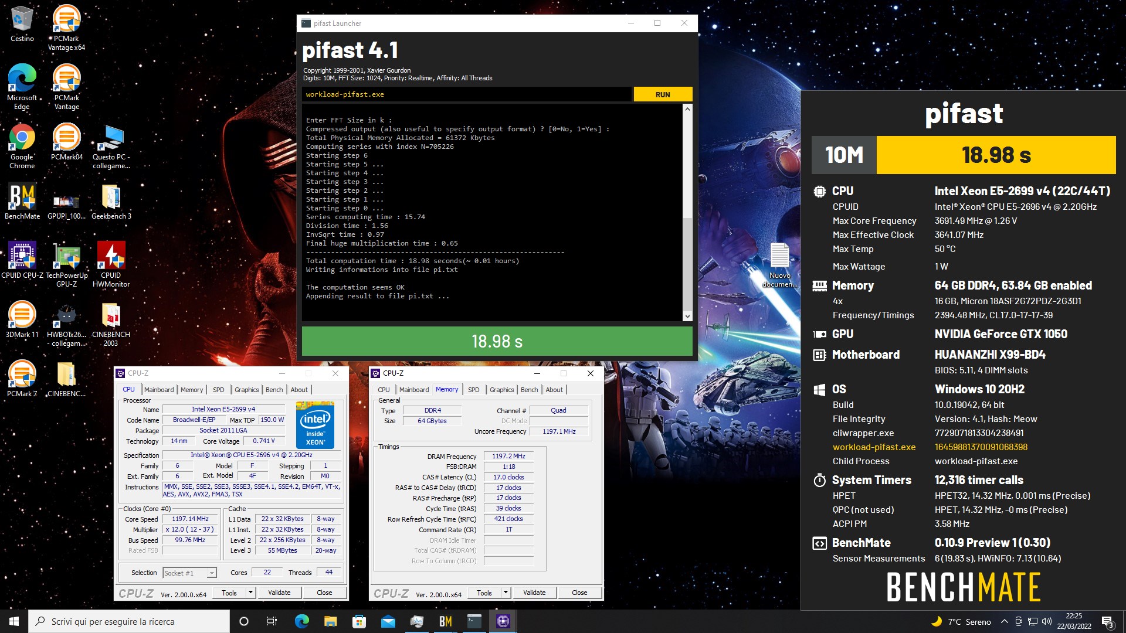Screen dimensions: 1126x633
Task: Launch Google Chrome desktop shortcut
Action: (x=22, y=146)
